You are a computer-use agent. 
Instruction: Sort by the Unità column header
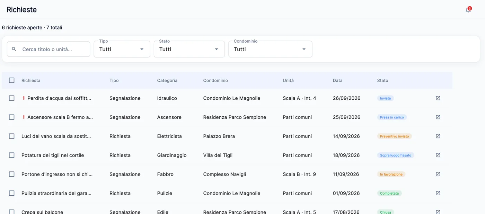pos(288,80)
